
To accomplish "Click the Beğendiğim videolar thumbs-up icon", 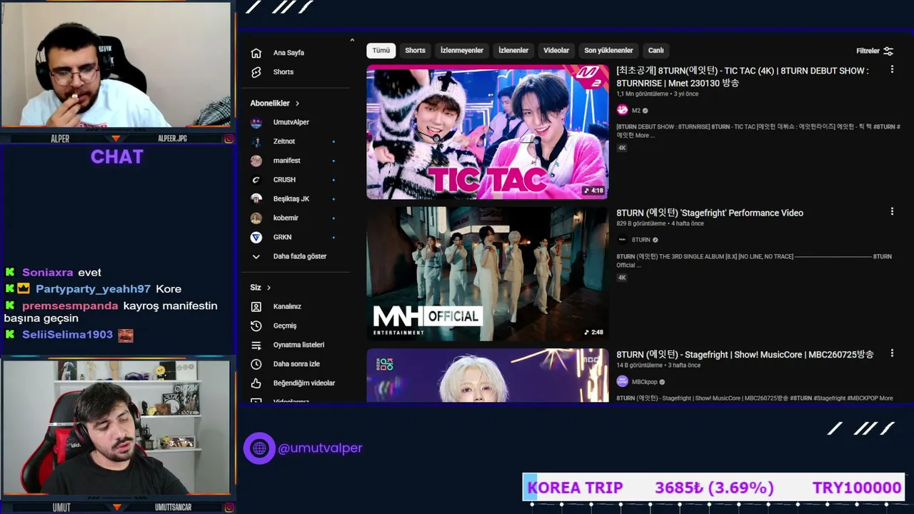I will (x=256, y=383).
